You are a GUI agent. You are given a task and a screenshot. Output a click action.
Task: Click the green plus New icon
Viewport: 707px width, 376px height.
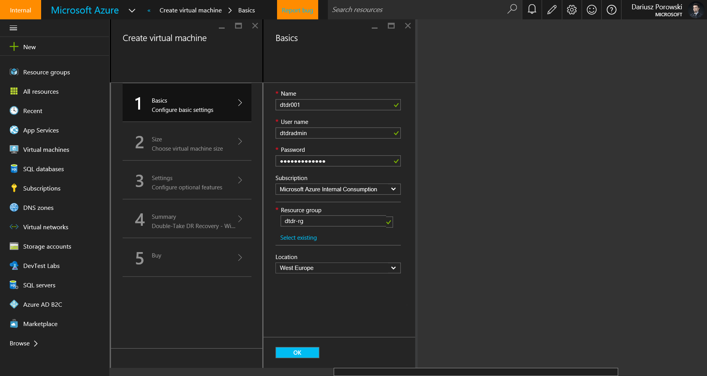[x=14, y=47]
